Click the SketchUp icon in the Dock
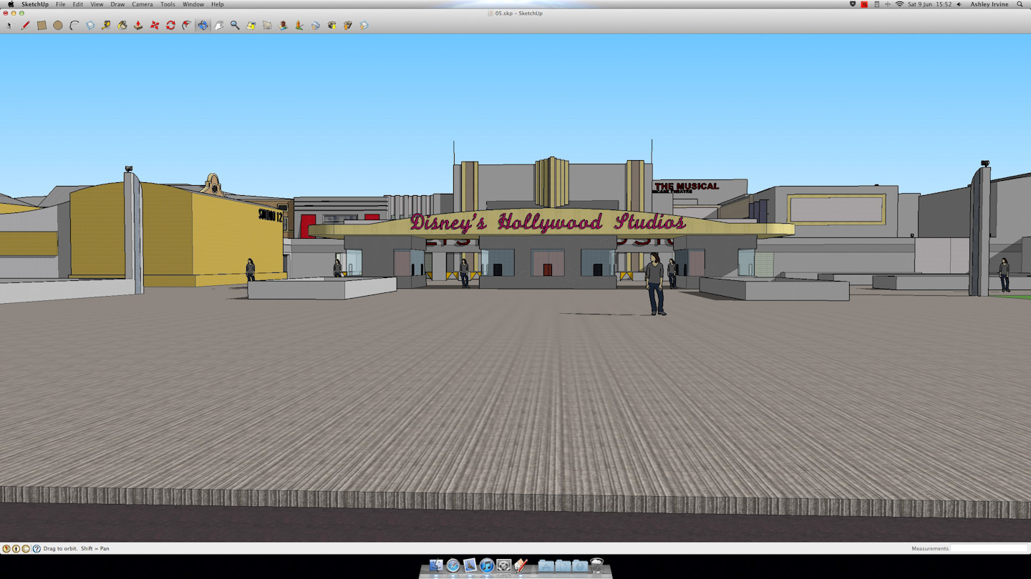Viewport: 1031px width, 579px height. pos(521,565)
